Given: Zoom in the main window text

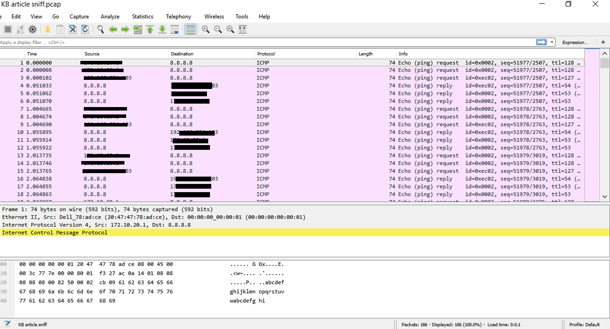Looking at the screenshot, I should 206,29.
